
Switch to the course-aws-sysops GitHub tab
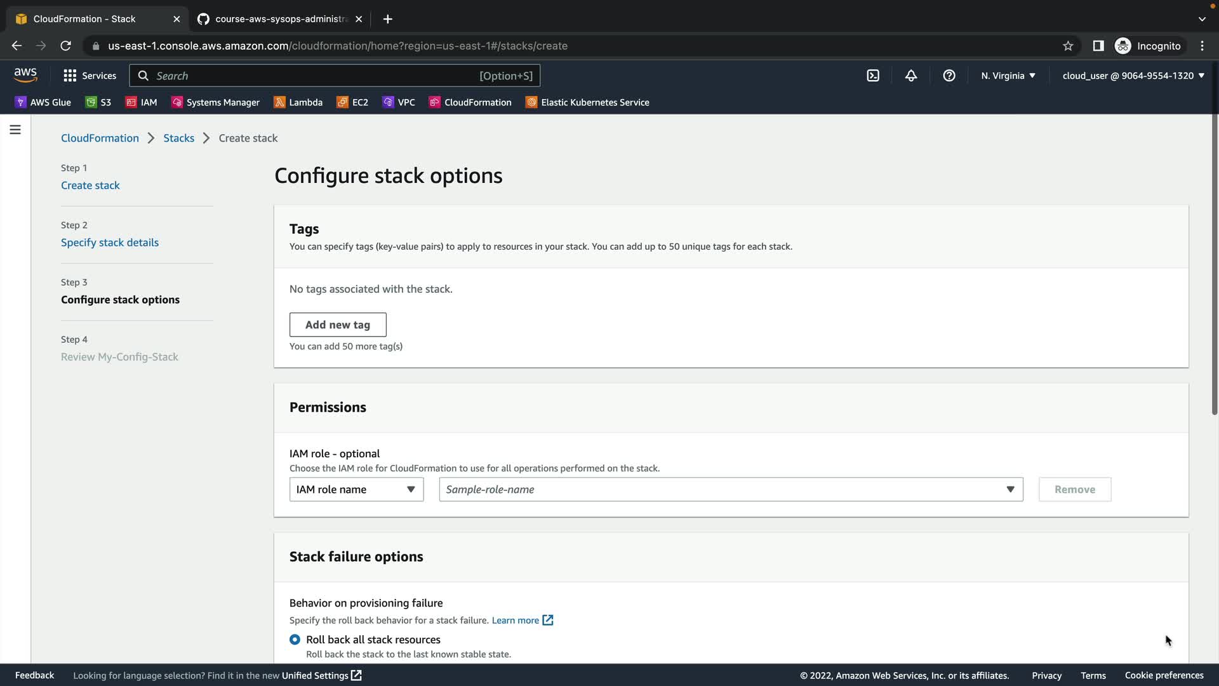coord(279,19)
